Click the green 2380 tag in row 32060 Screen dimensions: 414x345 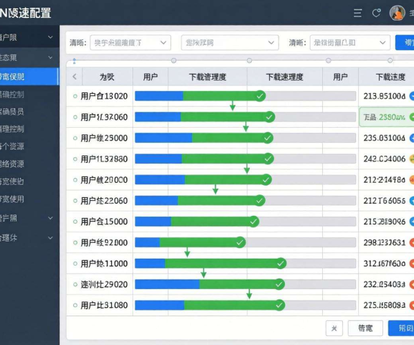click(x=386, y=117)
